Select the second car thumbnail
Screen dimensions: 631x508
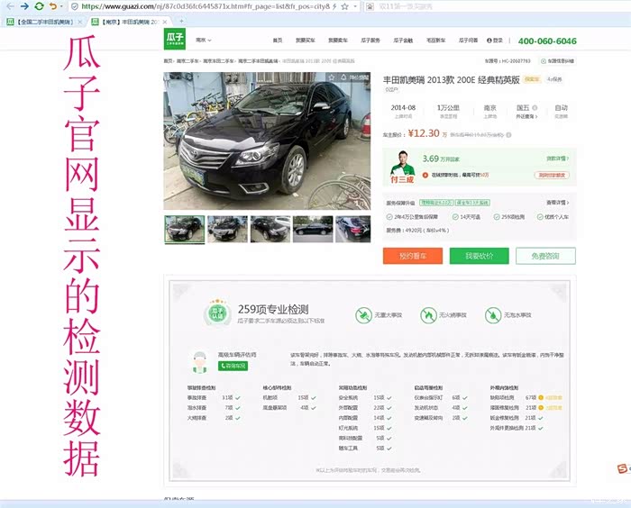click(x=227, y=229)
